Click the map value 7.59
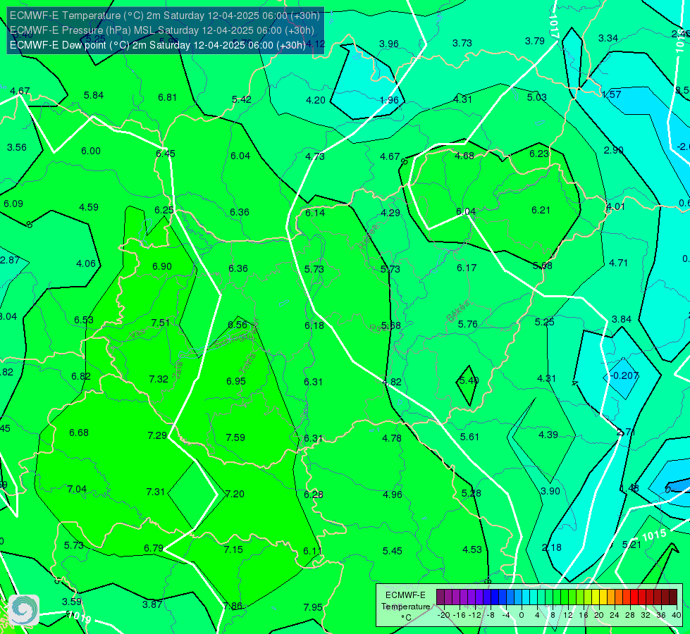 235,437
